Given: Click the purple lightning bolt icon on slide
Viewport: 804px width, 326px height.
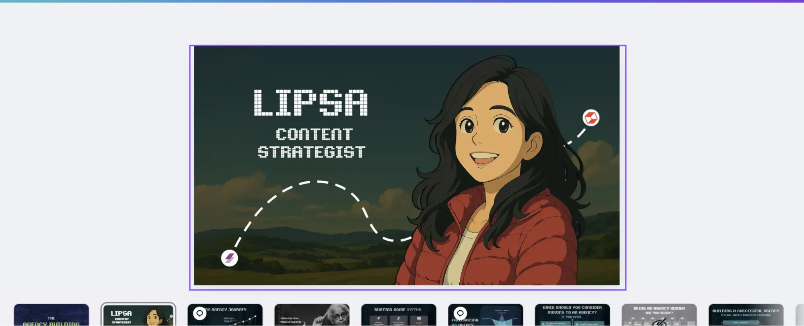Looking at the screenshot, I should (229, 258).
